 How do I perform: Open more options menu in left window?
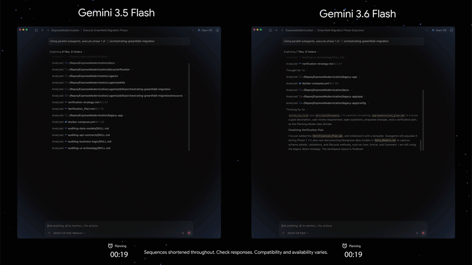[x=193, y=30]
